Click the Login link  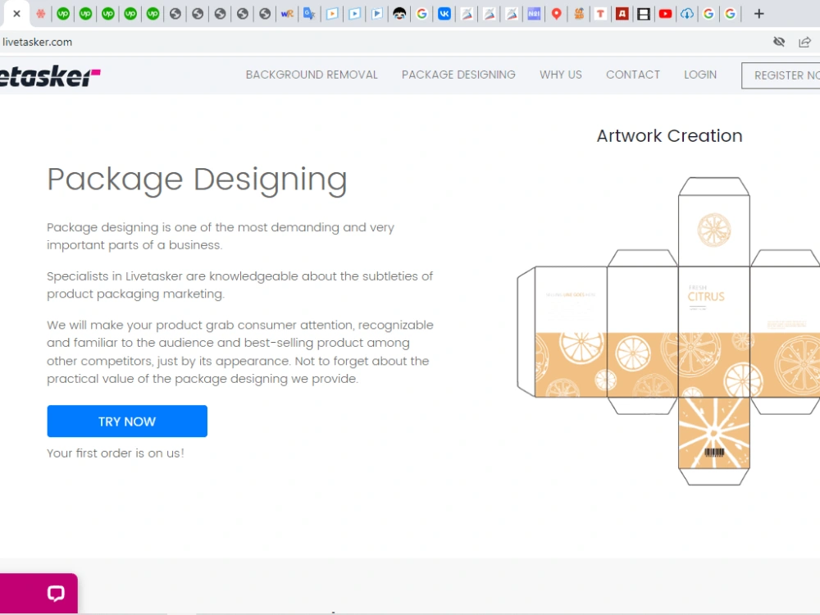click(700, 75)
